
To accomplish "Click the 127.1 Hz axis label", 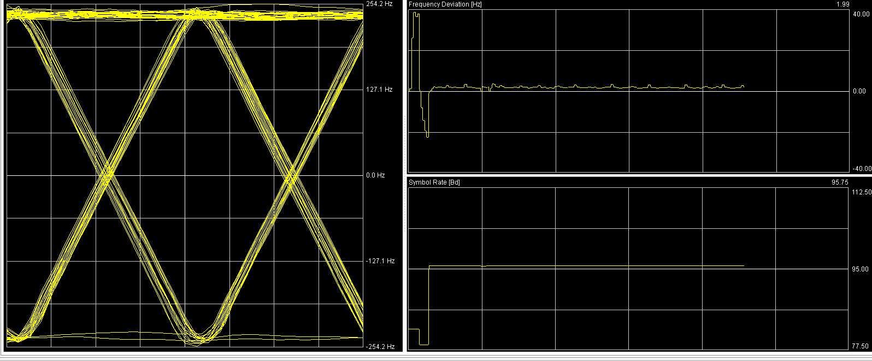I will click(379, 90).
